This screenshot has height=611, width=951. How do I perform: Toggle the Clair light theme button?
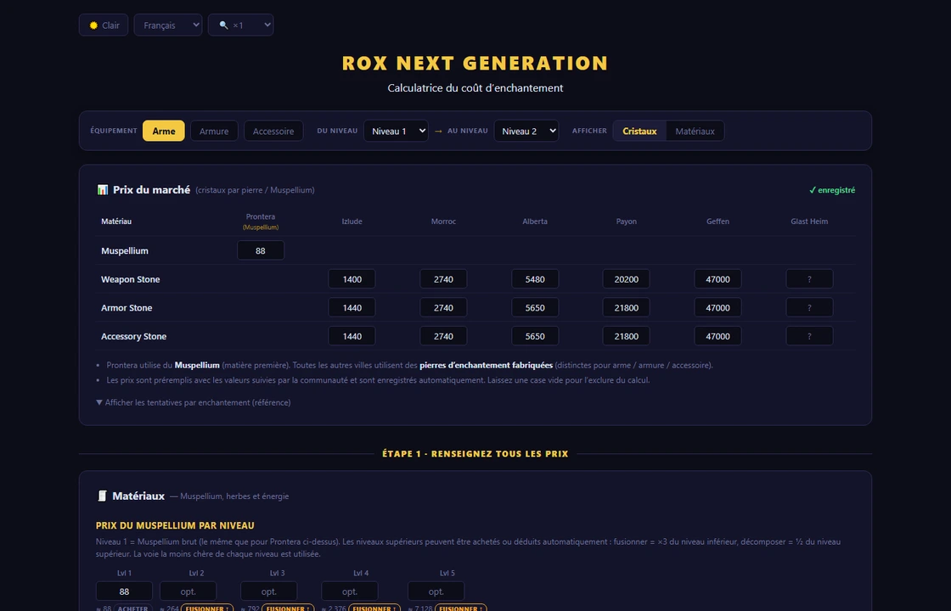(x=103, y=25)
